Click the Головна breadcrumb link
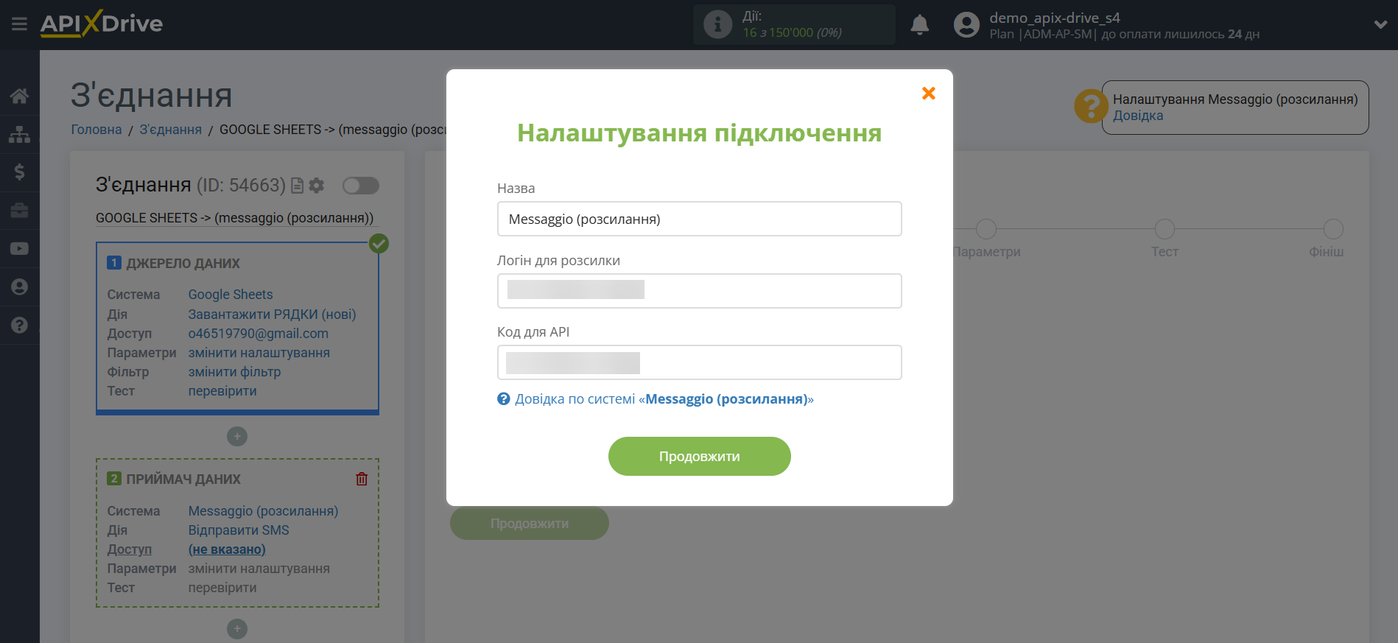The width and height of the screenshot is (1398, 643). pos(96,130)
